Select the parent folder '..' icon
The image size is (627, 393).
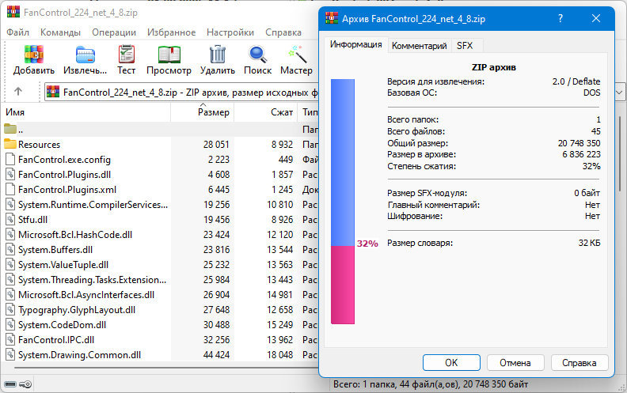click(10, 129)
